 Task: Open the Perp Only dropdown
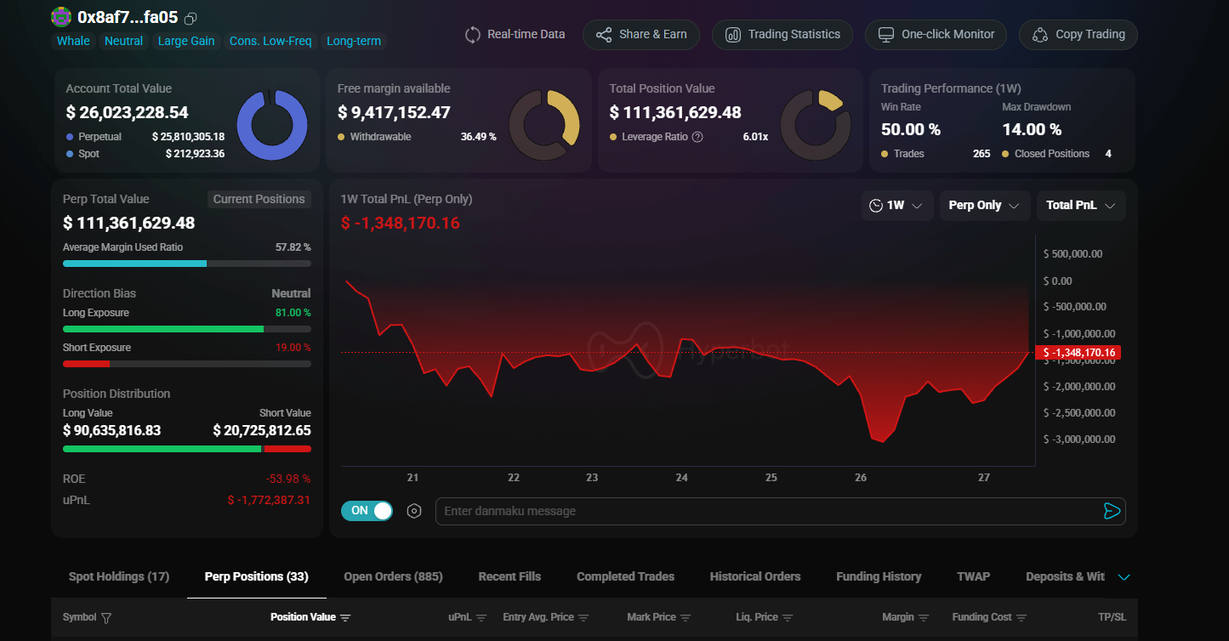(984, 206)
